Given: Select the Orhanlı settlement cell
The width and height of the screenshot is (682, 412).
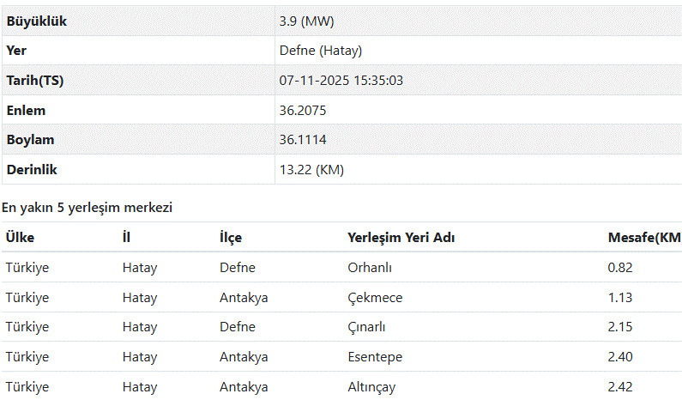Looking at the screenshot, I should (369, 268).
